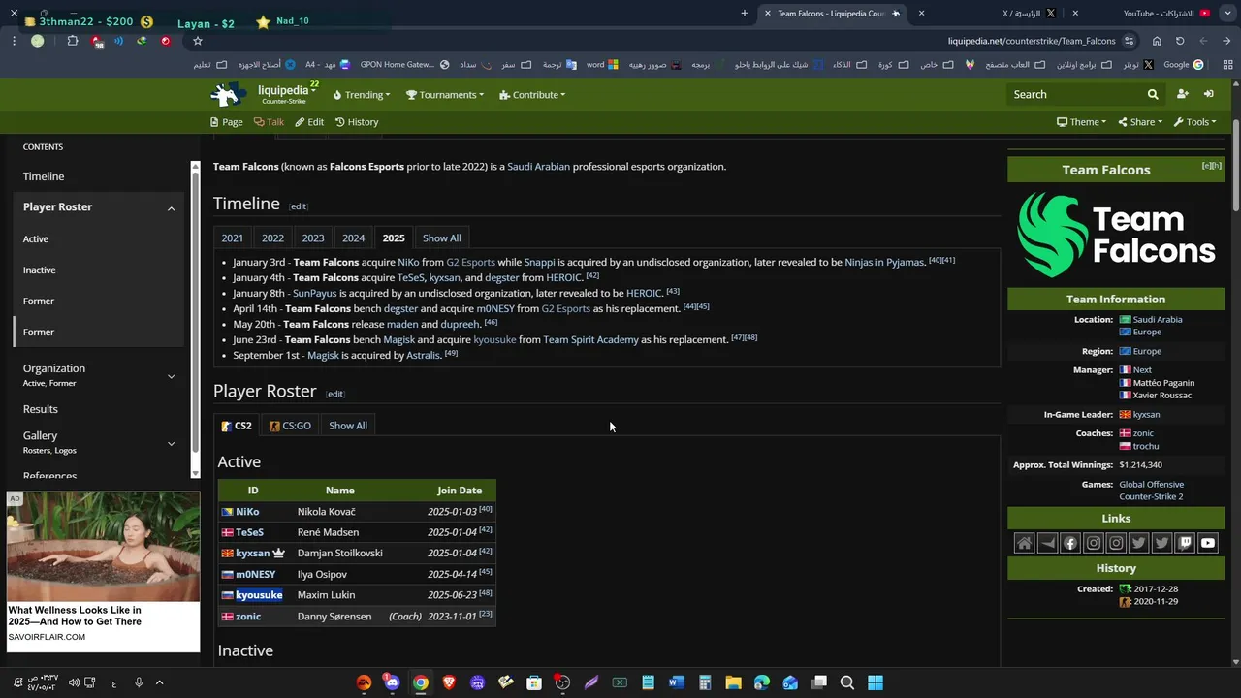Open NiKo's player page link
This screenshot has height=698, width=1241.
coord(247,512)
